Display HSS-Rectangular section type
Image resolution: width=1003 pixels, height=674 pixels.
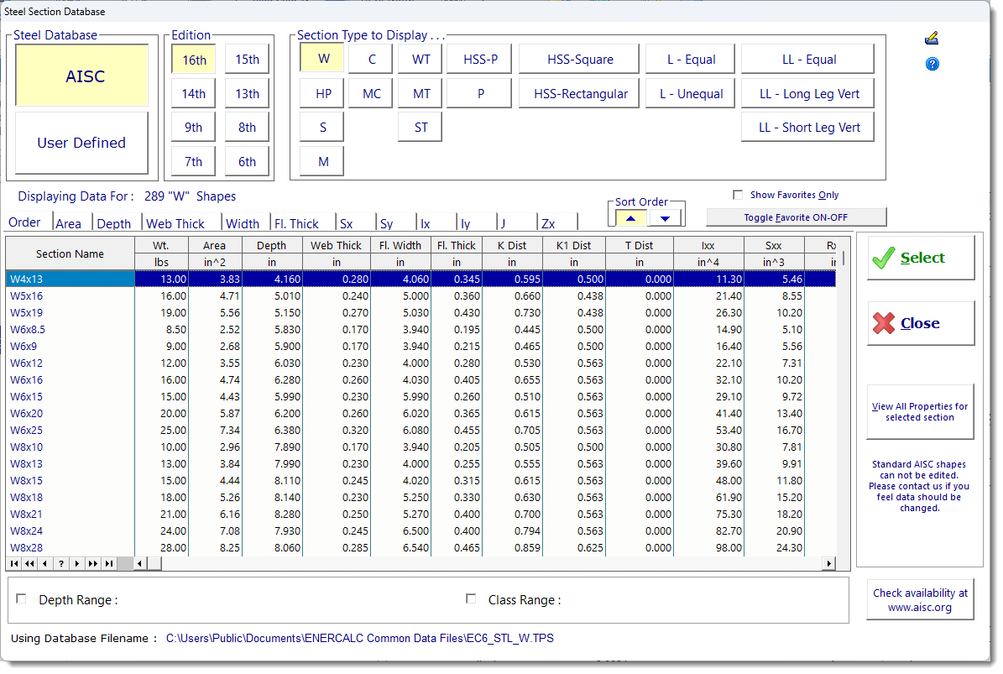[x=579, y=93]
